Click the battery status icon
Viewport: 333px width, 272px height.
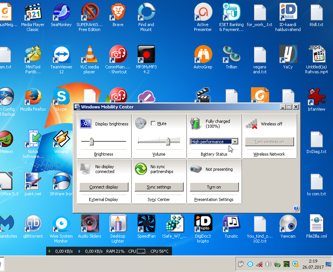point(196,124)
